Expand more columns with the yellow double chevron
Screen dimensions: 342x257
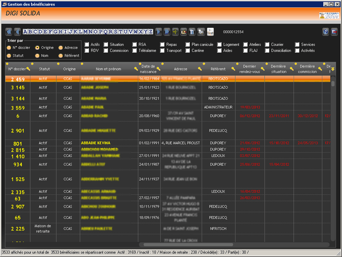(x=333, y=69)
